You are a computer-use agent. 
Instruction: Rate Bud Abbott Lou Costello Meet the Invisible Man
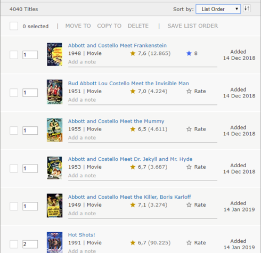coord(196,91)
